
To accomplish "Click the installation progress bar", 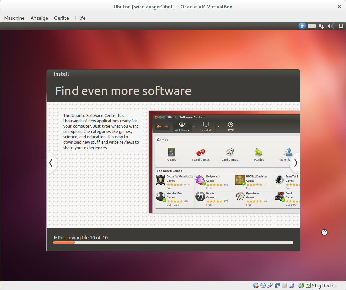I will pyautogui.click(x=173, y=243).
